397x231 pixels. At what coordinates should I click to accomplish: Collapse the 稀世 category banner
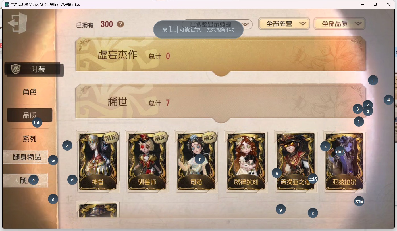pos(221,102)
